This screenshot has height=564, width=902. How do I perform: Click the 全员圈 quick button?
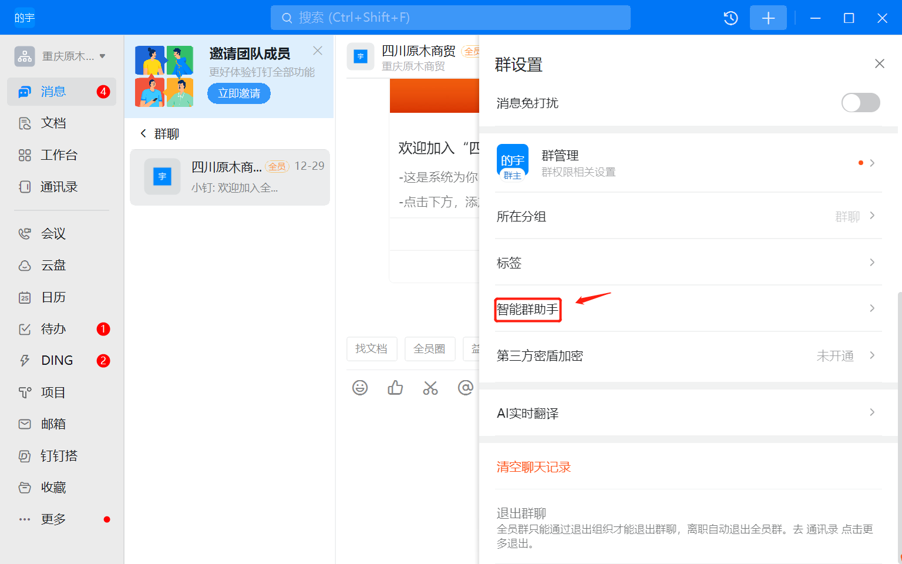pyautogui.click(x=429, y=349)
